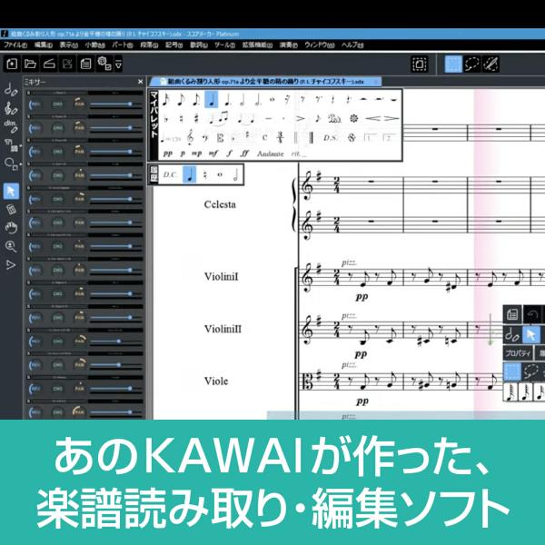Image resolution: width=545 pixels, height=545 pixels.
Task: Click the play triangle in the left sidebar
Action: [11, 265]
